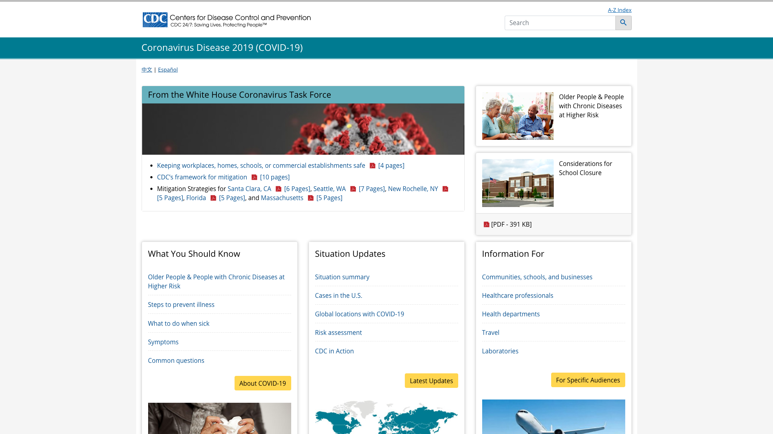Open the A-Z Index link
The image size is (773, 434).
coord(619,10)
